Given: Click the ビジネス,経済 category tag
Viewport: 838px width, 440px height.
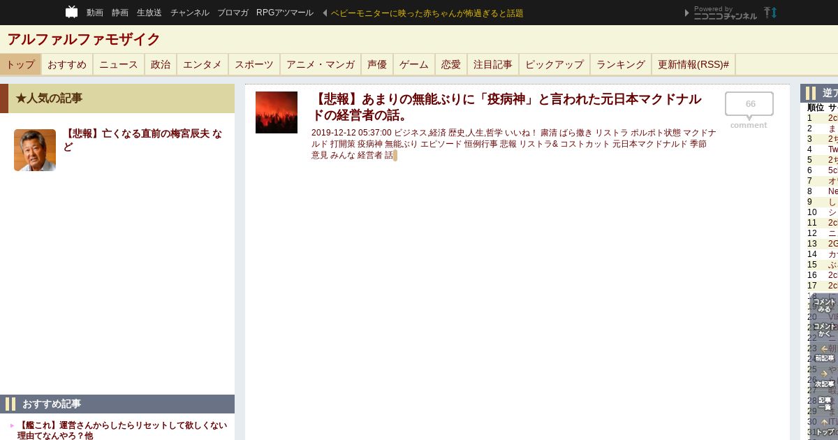Looking at the screenshot, I should (420, 133).
